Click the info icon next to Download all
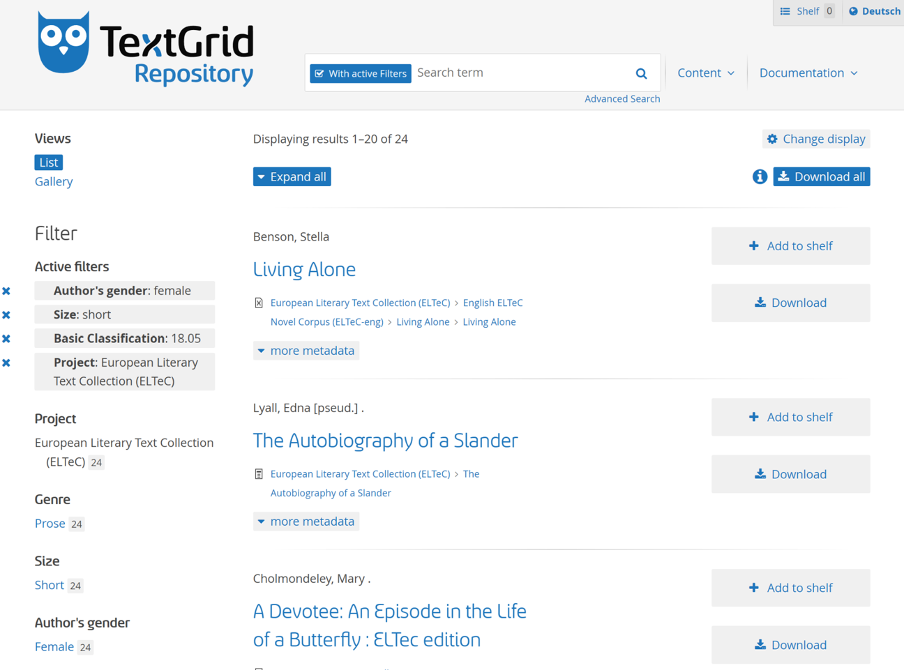 (x=760, y=177)
